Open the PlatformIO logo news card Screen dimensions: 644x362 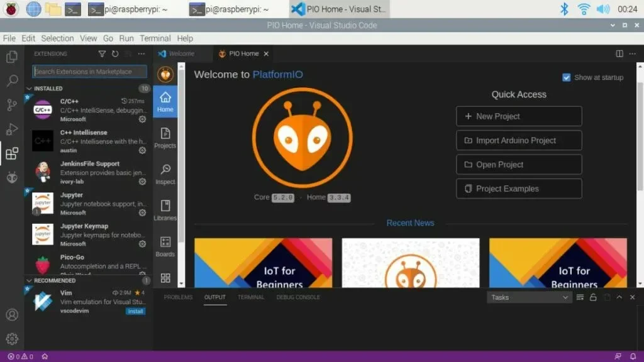click(410, 263)
